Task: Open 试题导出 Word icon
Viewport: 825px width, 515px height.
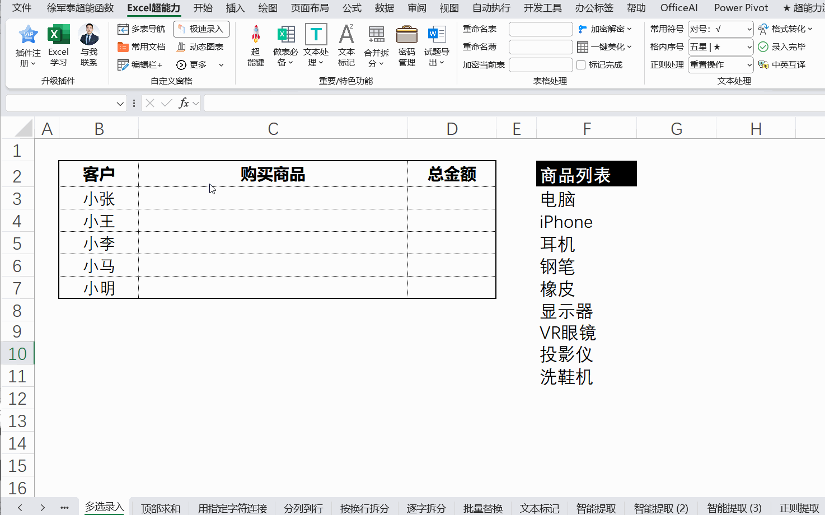Action: (437, 46)
